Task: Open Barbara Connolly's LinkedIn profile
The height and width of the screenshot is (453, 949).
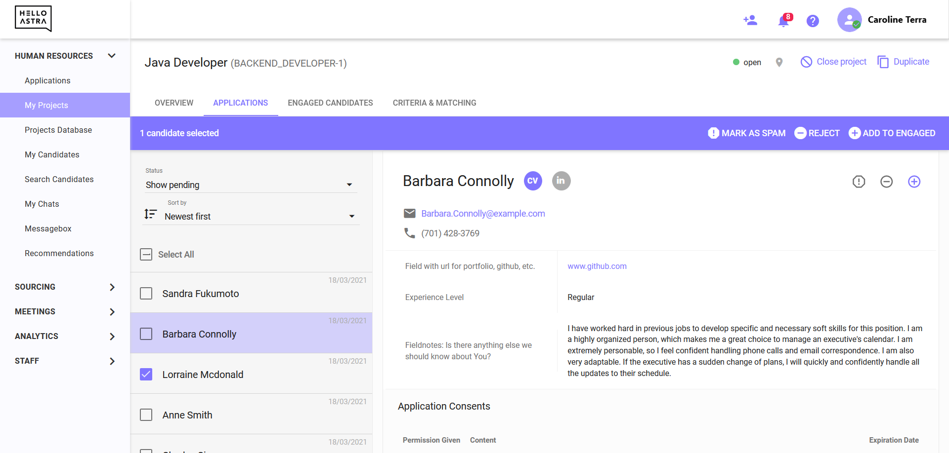Action: (x=561, y=181)
